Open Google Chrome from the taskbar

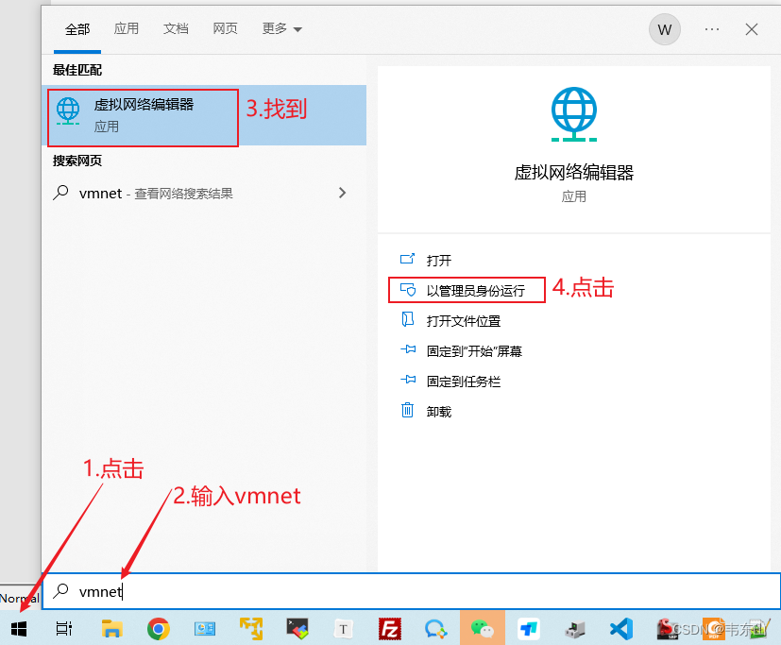point(158,628)
